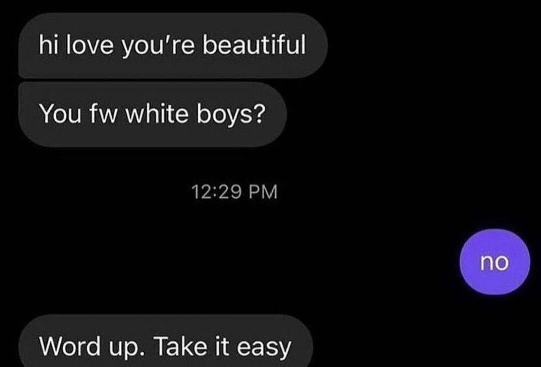This screenshot has height=367, width=541.
Task: Click the 12:29 PM timestamp
Action: click(x=234, y=192)
